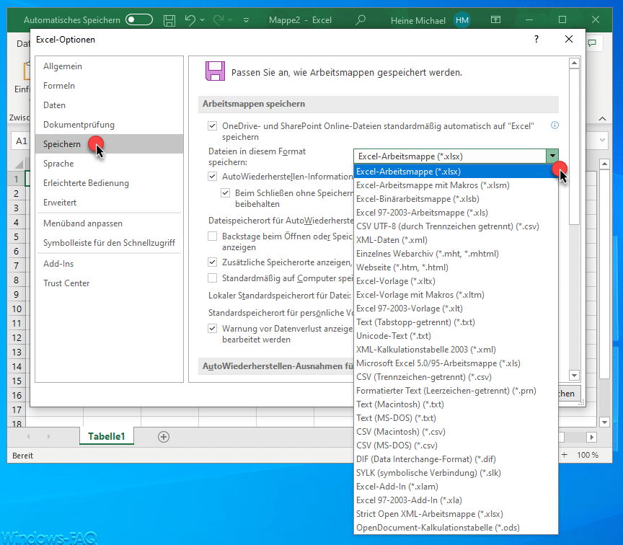Open the Daten options category
This screenshot has height=545, width=623.
(x=110, y=105)
